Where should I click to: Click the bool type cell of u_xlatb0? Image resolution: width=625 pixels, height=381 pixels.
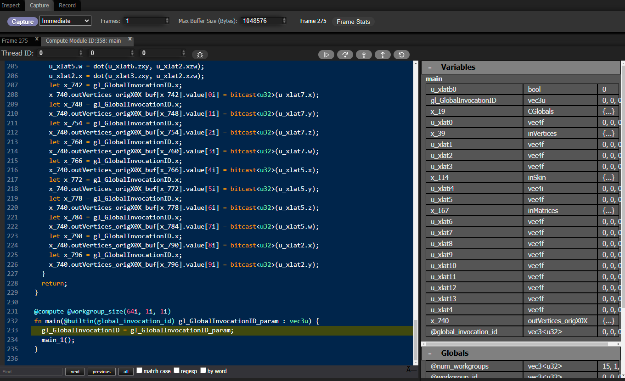point(560,90)
